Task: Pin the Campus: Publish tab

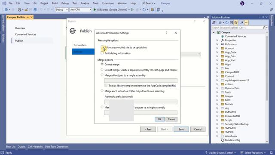Action: [x=27, y=17]
